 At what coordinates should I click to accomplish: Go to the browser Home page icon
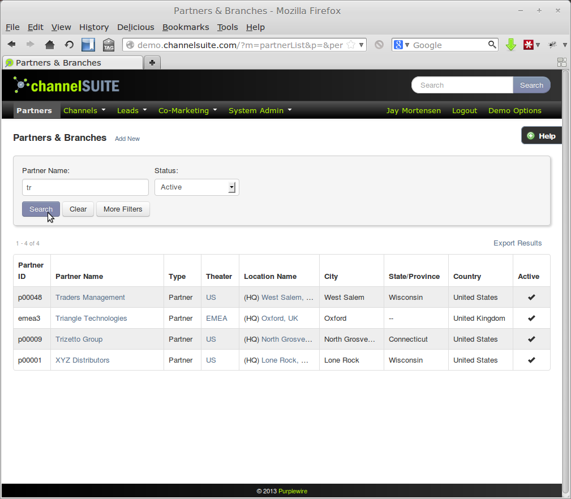point(50,45)
